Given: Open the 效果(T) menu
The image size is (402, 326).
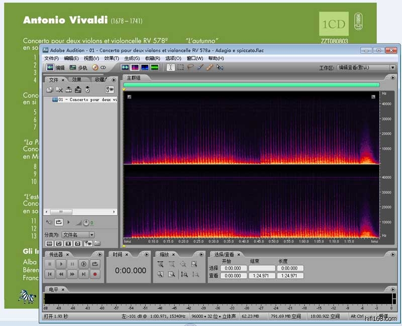Looking at the screenshot, I should (112, 58).
